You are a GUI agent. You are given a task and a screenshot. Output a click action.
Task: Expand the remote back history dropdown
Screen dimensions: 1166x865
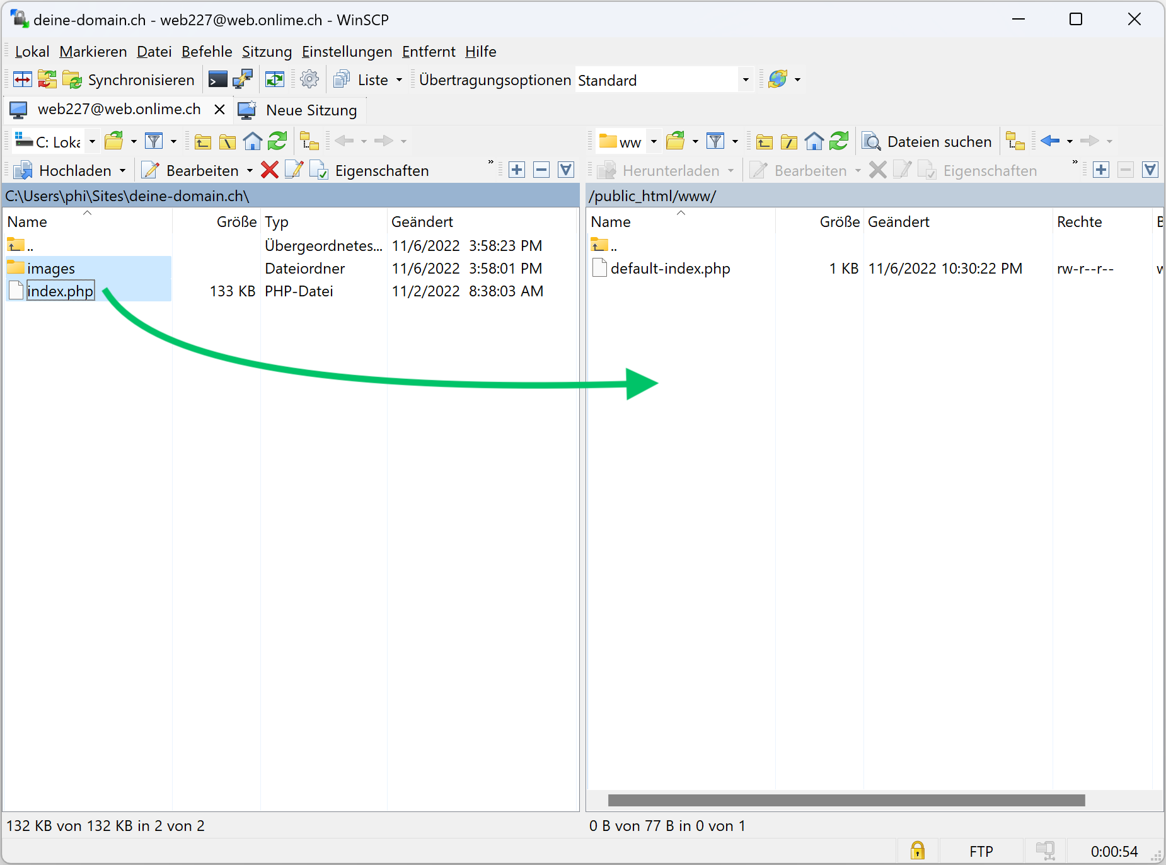(1070, 141)
